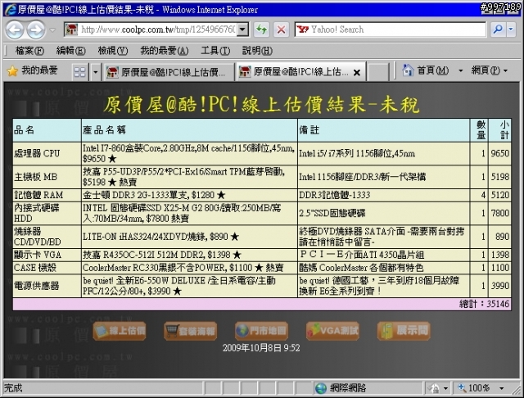Click the Yahoo! Search input box
Screen dimensions: 524x398
390,29
